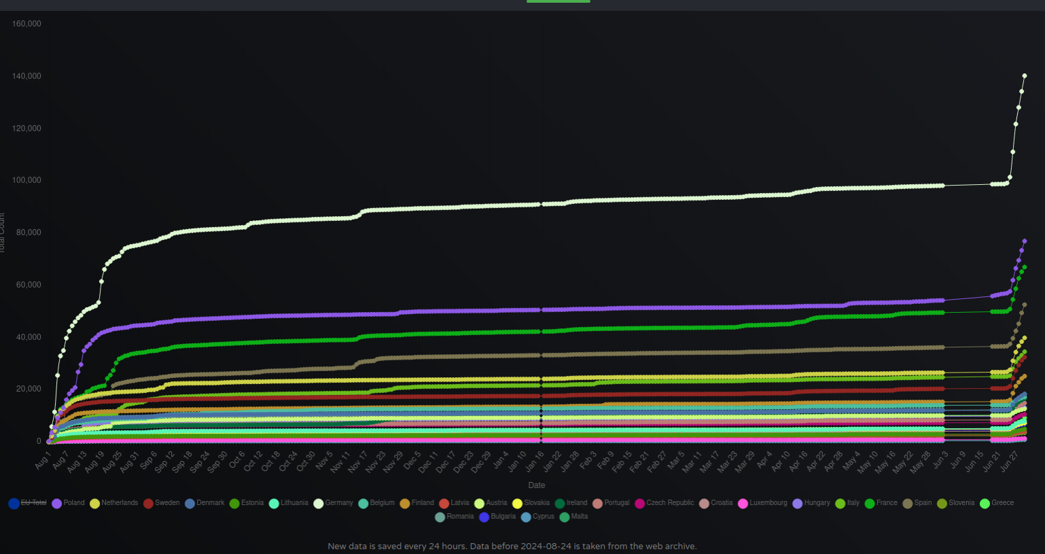Toggle Luxembourg series in the legend
The image size is (1045, 554).
click(x=762, y=503)
